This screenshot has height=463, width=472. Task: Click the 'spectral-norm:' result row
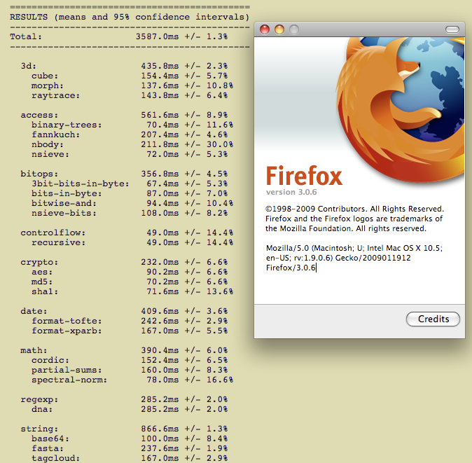[132, 380]
